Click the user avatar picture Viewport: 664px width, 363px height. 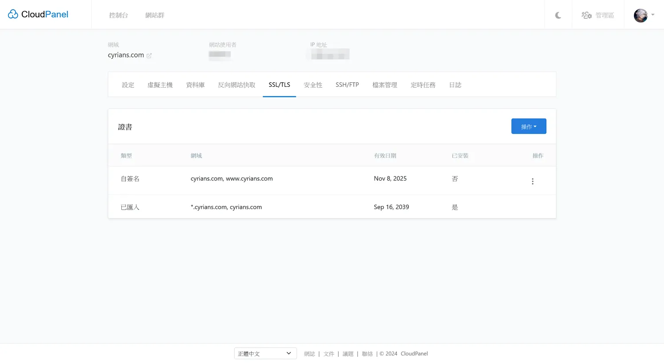point(640,15)
